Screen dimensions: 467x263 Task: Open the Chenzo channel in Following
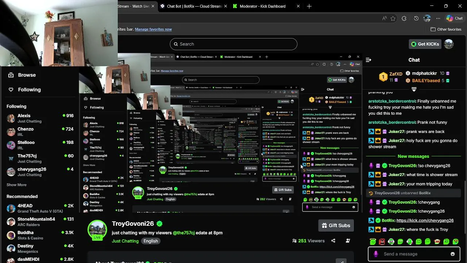click(40, 131)
